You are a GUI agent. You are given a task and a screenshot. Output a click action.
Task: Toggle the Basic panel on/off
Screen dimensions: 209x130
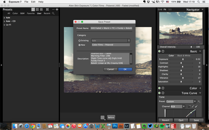tap(159, 51)
